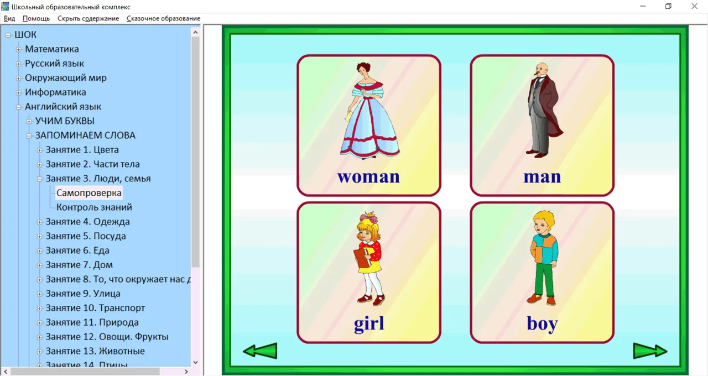The height and width of the screenshot is (376, 708).
Task: Click the green left arrow navigation icon
Action: coord(260,351)
